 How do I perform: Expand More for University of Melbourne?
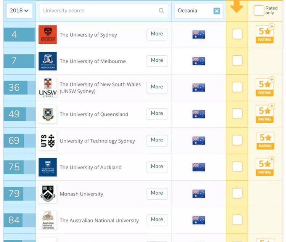(x=157, y=61)
